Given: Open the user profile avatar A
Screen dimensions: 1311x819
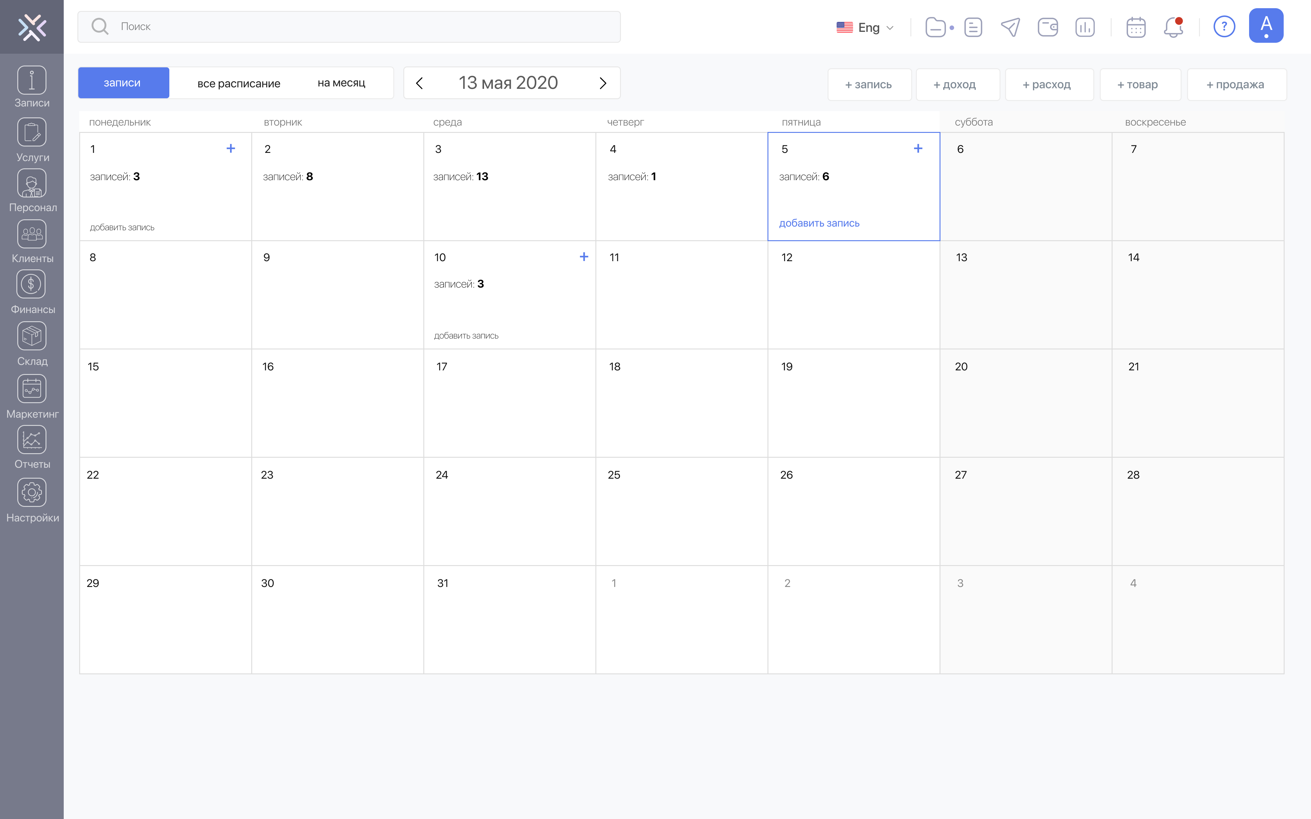Looking at the screenshot, I should point(1266,25).
